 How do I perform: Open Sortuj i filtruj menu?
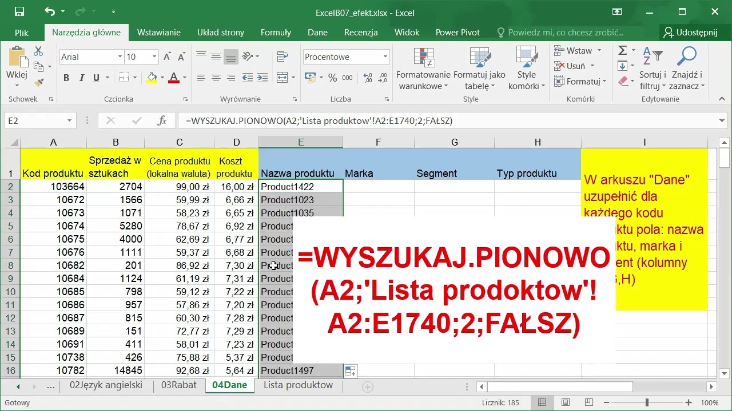coord(653,68)
